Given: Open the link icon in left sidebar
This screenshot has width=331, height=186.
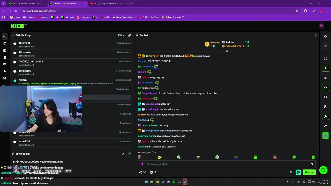Looking at the screenshot, I should pos(5,44).
